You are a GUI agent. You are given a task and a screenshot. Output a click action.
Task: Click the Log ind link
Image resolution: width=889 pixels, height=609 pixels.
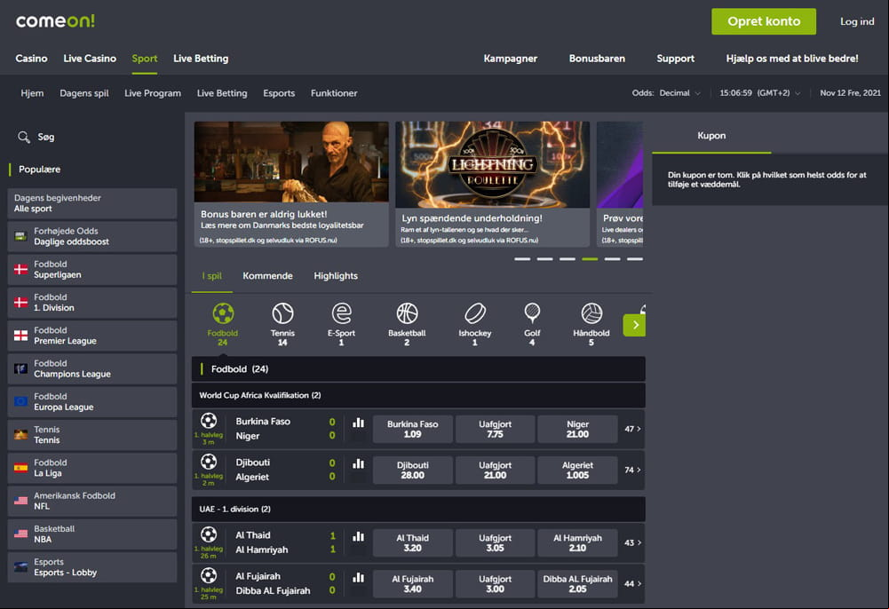(857, 21)
